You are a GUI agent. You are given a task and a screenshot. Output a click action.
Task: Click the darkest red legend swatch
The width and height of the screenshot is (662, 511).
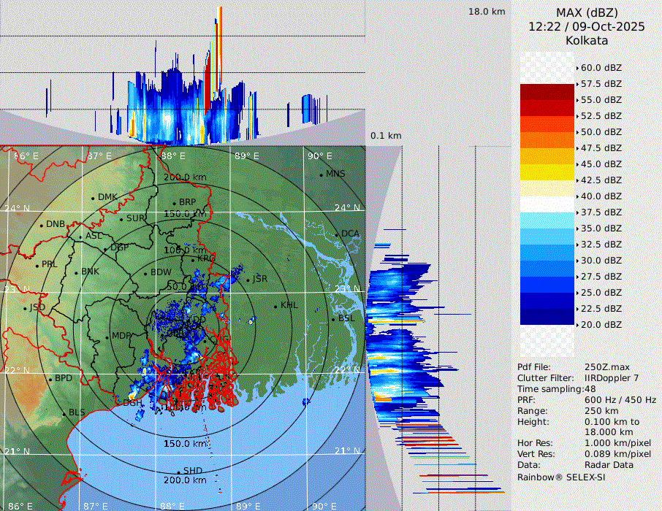tap(547, 92)
